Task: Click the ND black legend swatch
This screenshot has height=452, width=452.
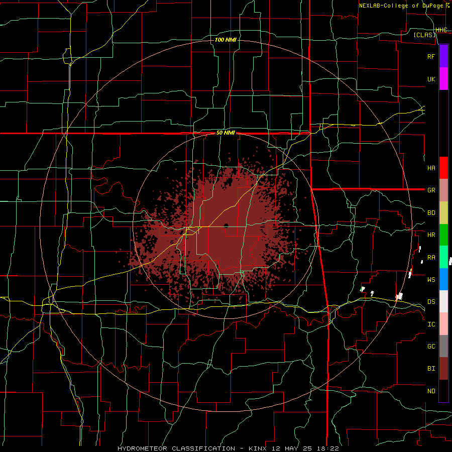Action: (x=443, y=391)
